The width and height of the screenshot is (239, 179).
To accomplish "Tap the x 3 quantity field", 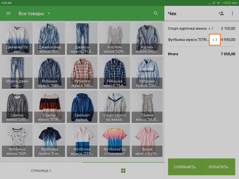I will pos(215,40).
